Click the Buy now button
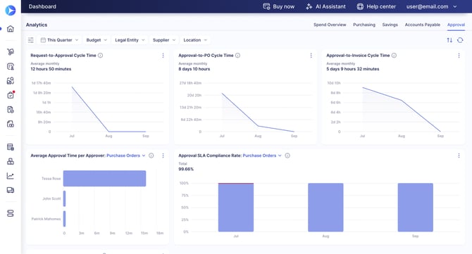The image size is (472, 254). (278, 6)
